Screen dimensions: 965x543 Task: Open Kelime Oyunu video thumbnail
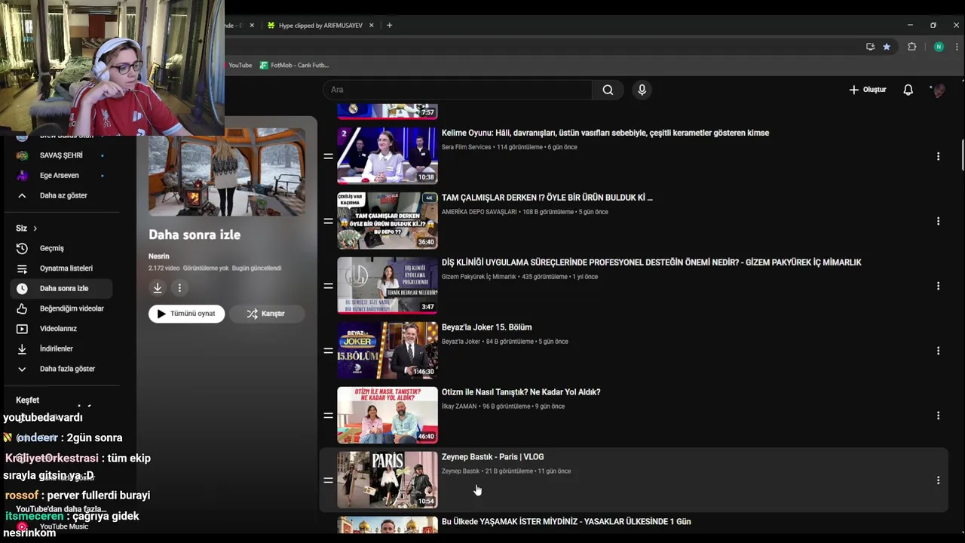click(388, 155)
